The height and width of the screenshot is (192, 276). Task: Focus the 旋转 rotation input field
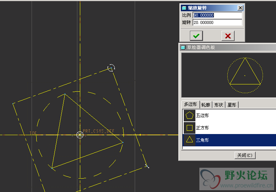click(x=217, y=22)
